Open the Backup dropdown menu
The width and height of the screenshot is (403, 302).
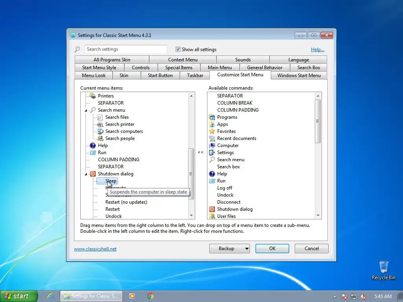tap(247, 249)
